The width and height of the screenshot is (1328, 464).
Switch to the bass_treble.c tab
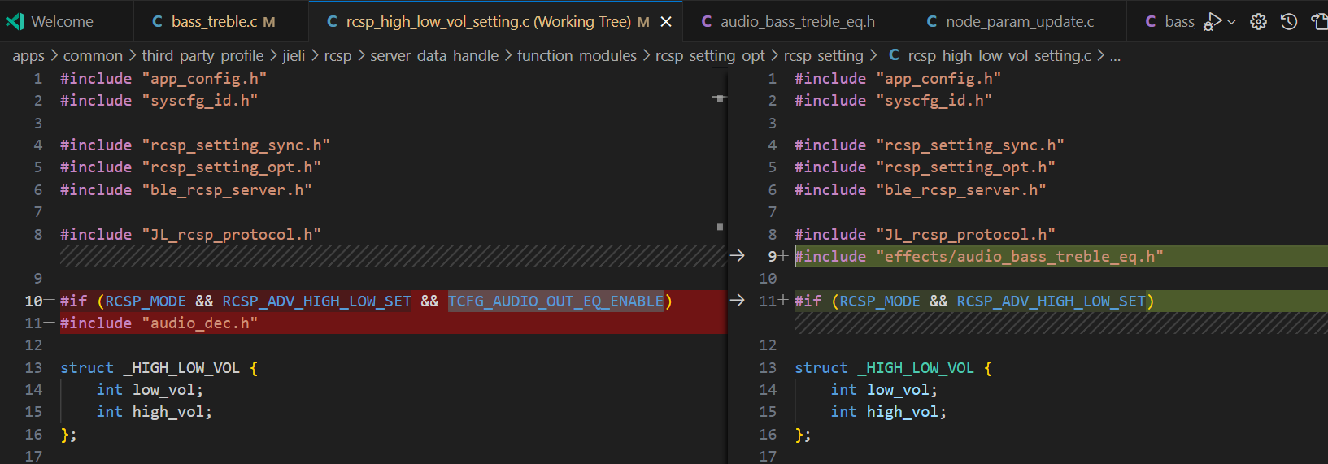click(221, 22)
